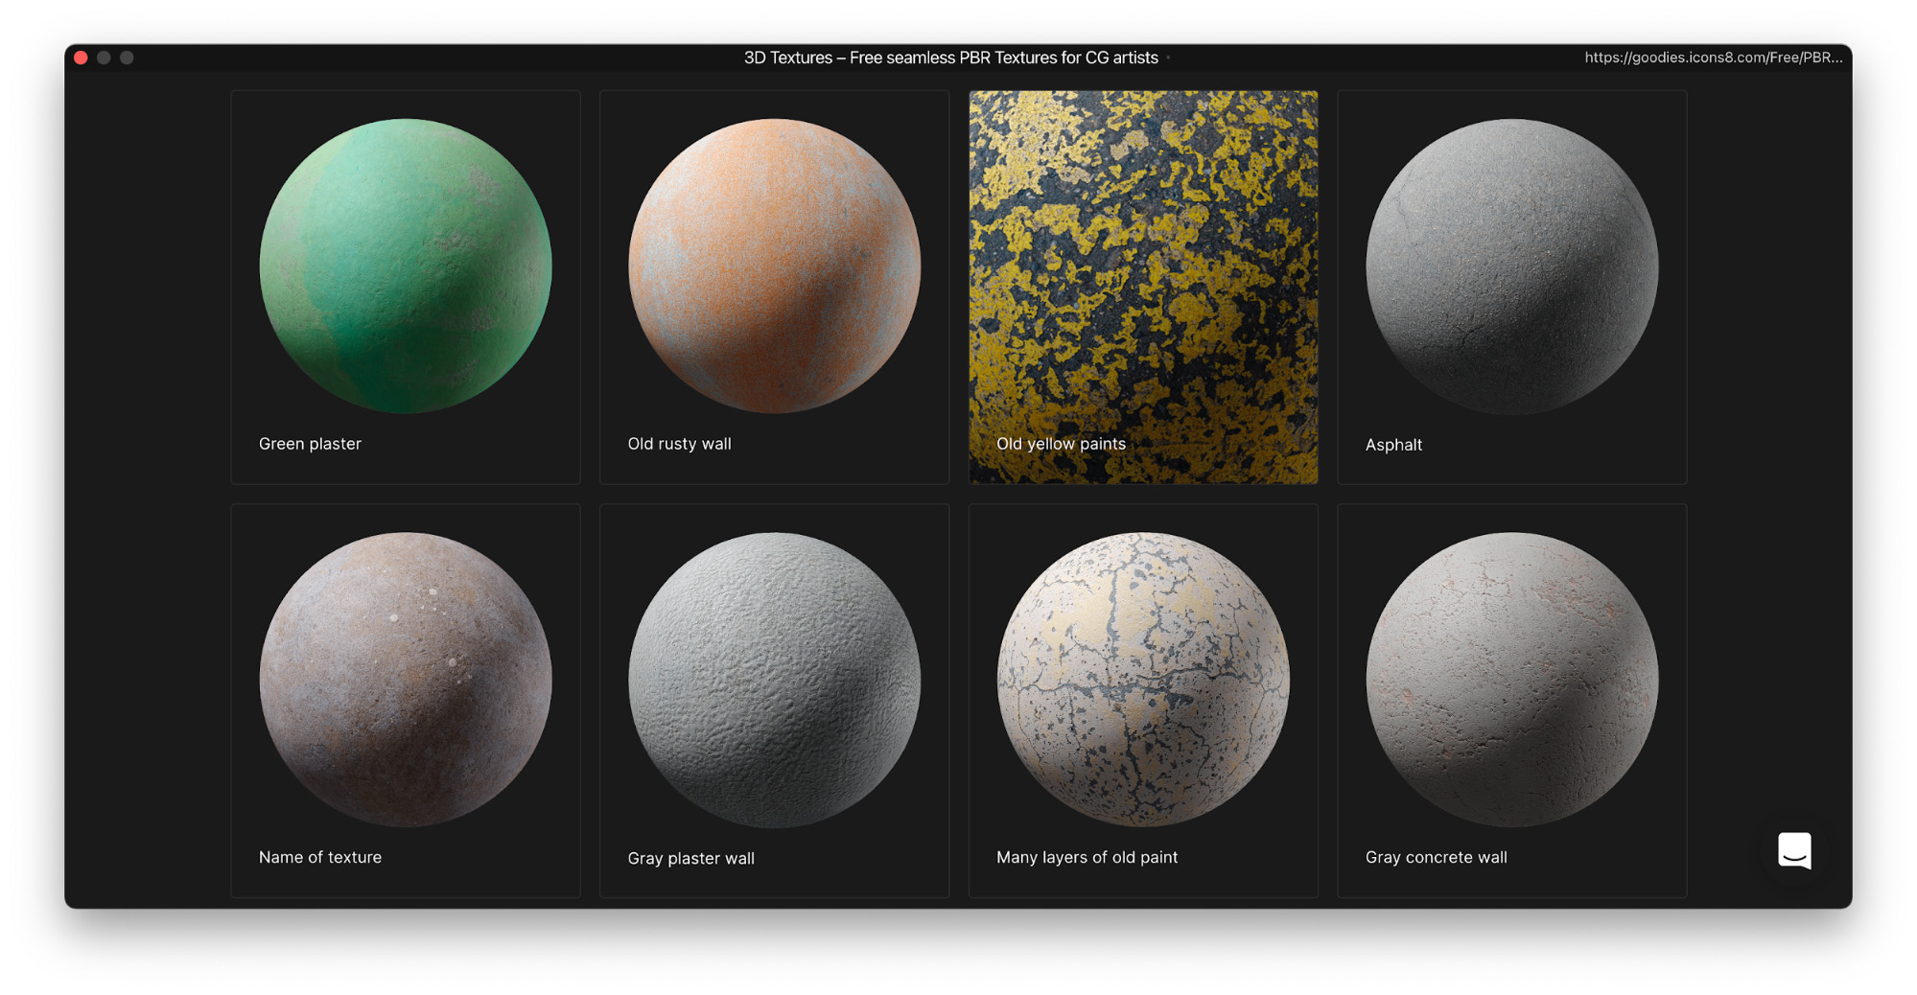The image size is (1917, 995).
Task: Minimize the window using the middle title bar dot
Action: point(104,58)
